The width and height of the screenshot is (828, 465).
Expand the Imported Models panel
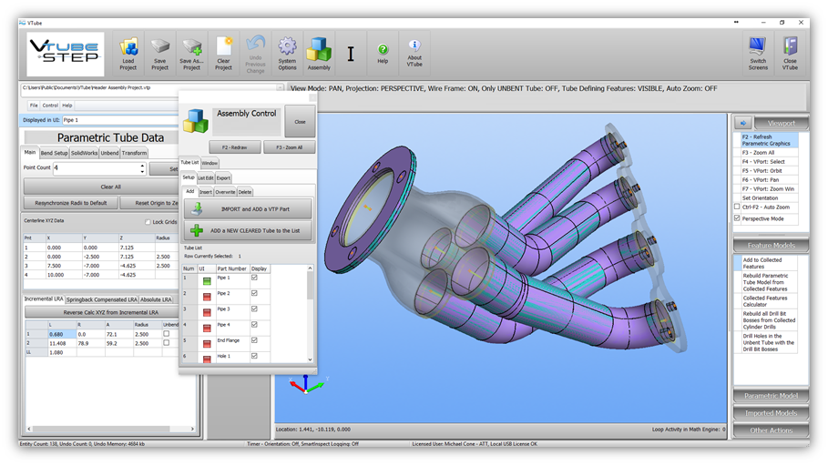[x=771, y=413]
